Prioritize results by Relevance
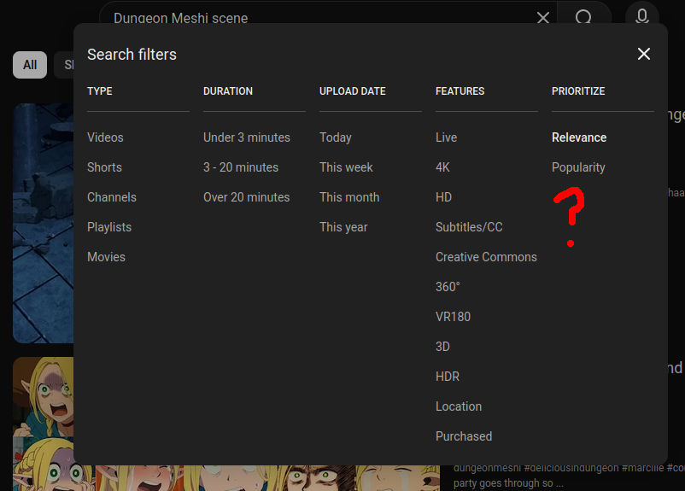Screen dimensions: 685x491 [x=579, y=137]
